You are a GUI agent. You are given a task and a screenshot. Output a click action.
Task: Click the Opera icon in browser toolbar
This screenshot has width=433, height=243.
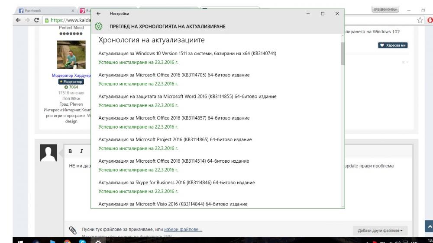[x=430, y=20]
